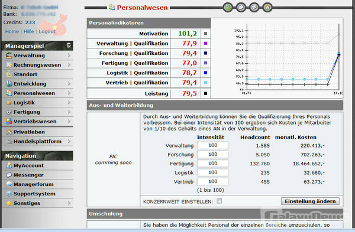Expand the Verwaltung submenu arrow
355x232 pixels.
[x=69, y=55]
